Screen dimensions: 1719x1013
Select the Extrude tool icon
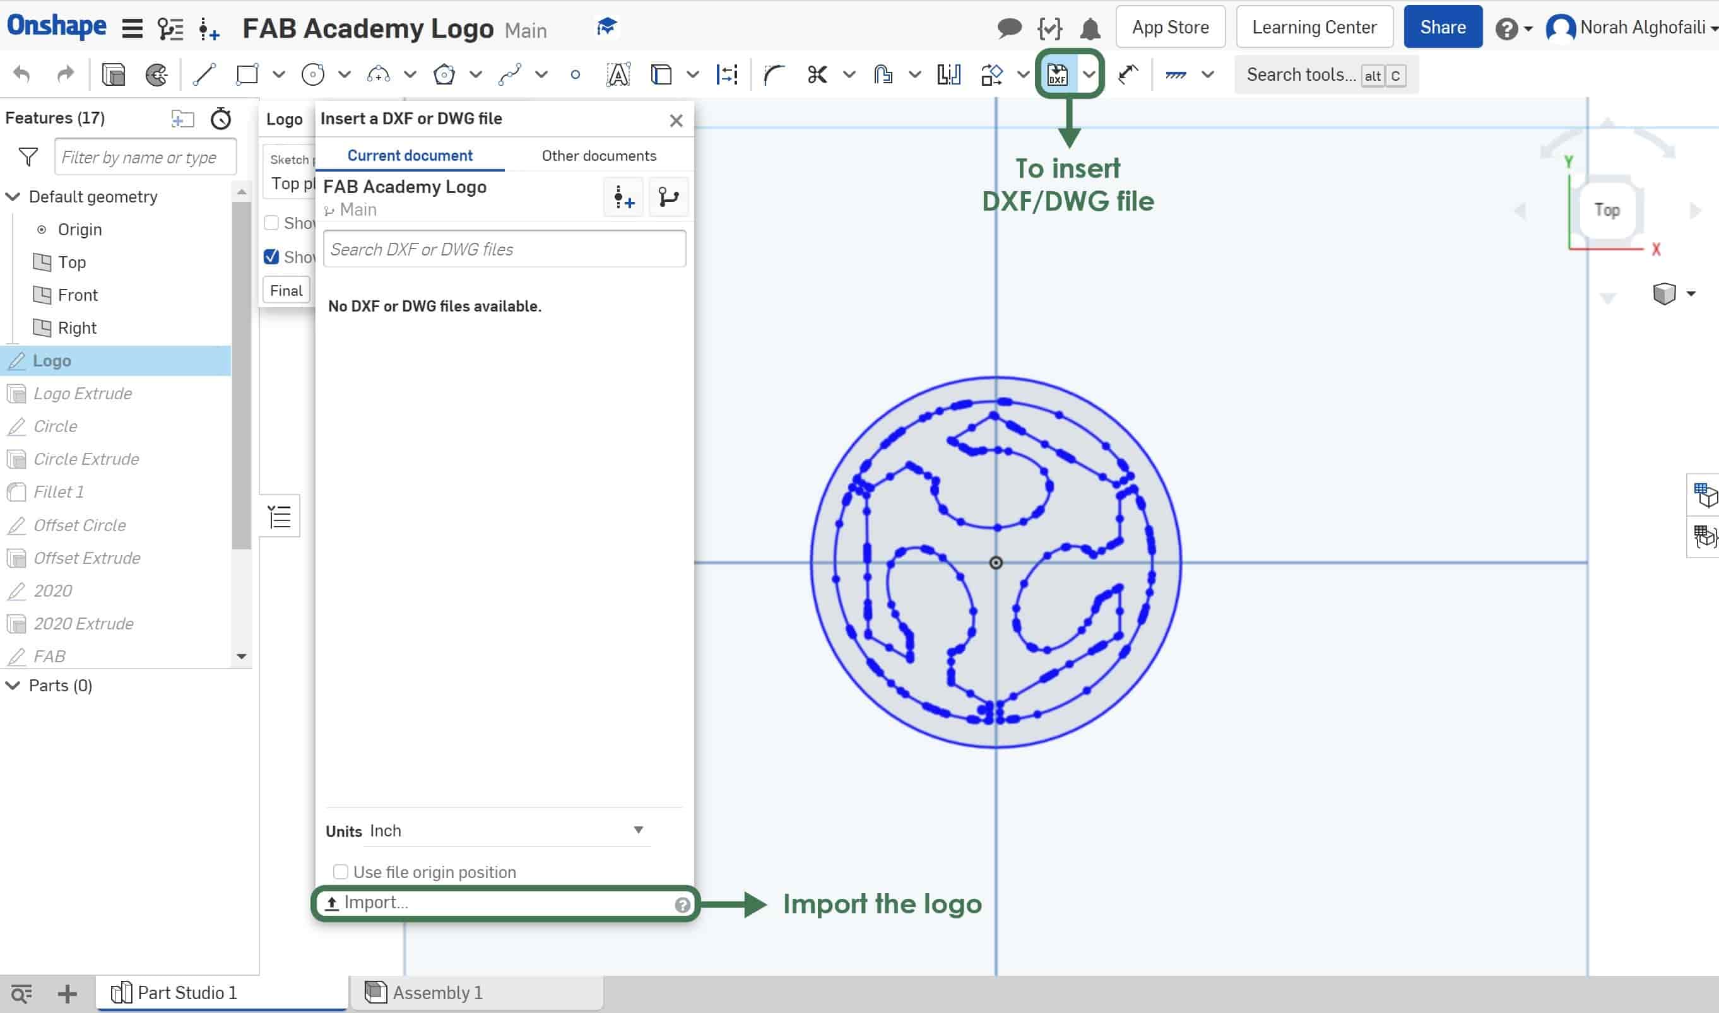114,74
